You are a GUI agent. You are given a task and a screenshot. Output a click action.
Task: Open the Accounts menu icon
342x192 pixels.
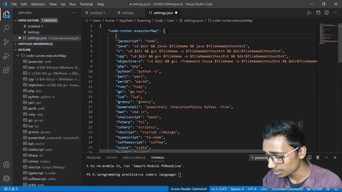click(x=6, y=165)
